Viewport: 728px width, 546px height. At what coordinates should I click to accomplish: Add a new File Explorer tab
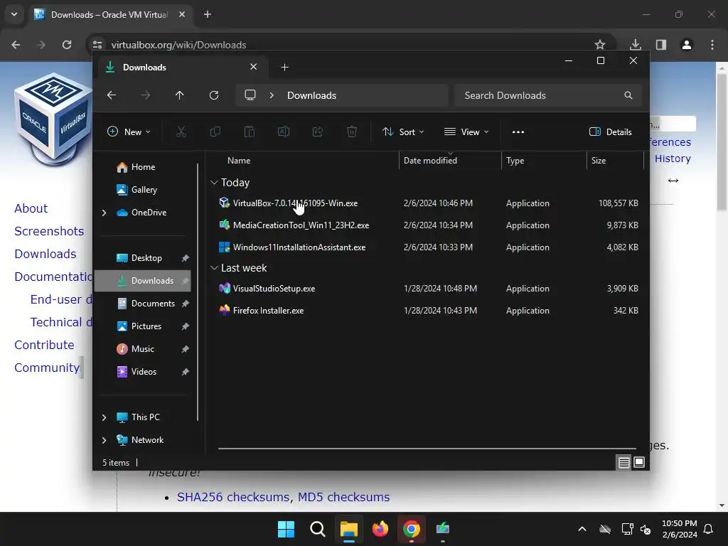[284, 68]
